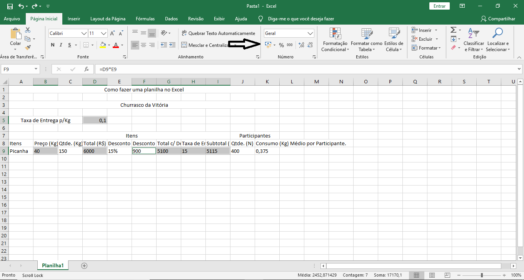Viewport: 524px width, 280px height.
Task: Select cell D5 containing 0,1
Action: coord(95,120)
